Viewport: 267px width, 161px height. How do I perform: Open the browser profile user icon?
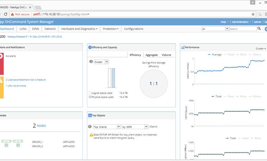tap(253, 2)
